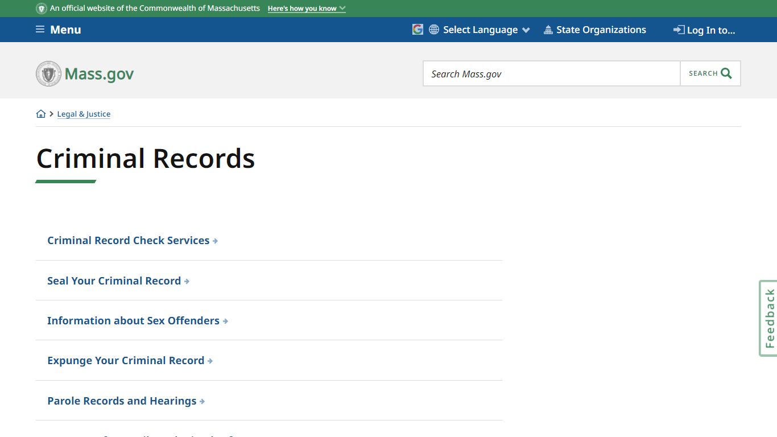
Task: Click the globe language icon
Action: (434, 30)
